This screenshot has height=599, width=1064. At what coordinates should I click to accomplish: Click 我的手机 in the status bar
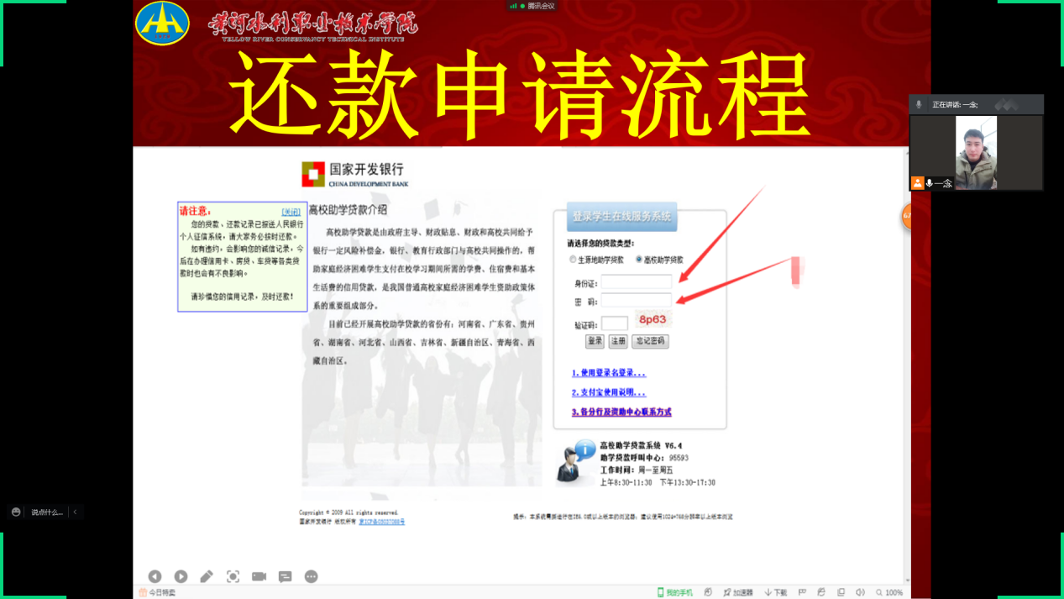pyautogui.click(x=675, y=592)
